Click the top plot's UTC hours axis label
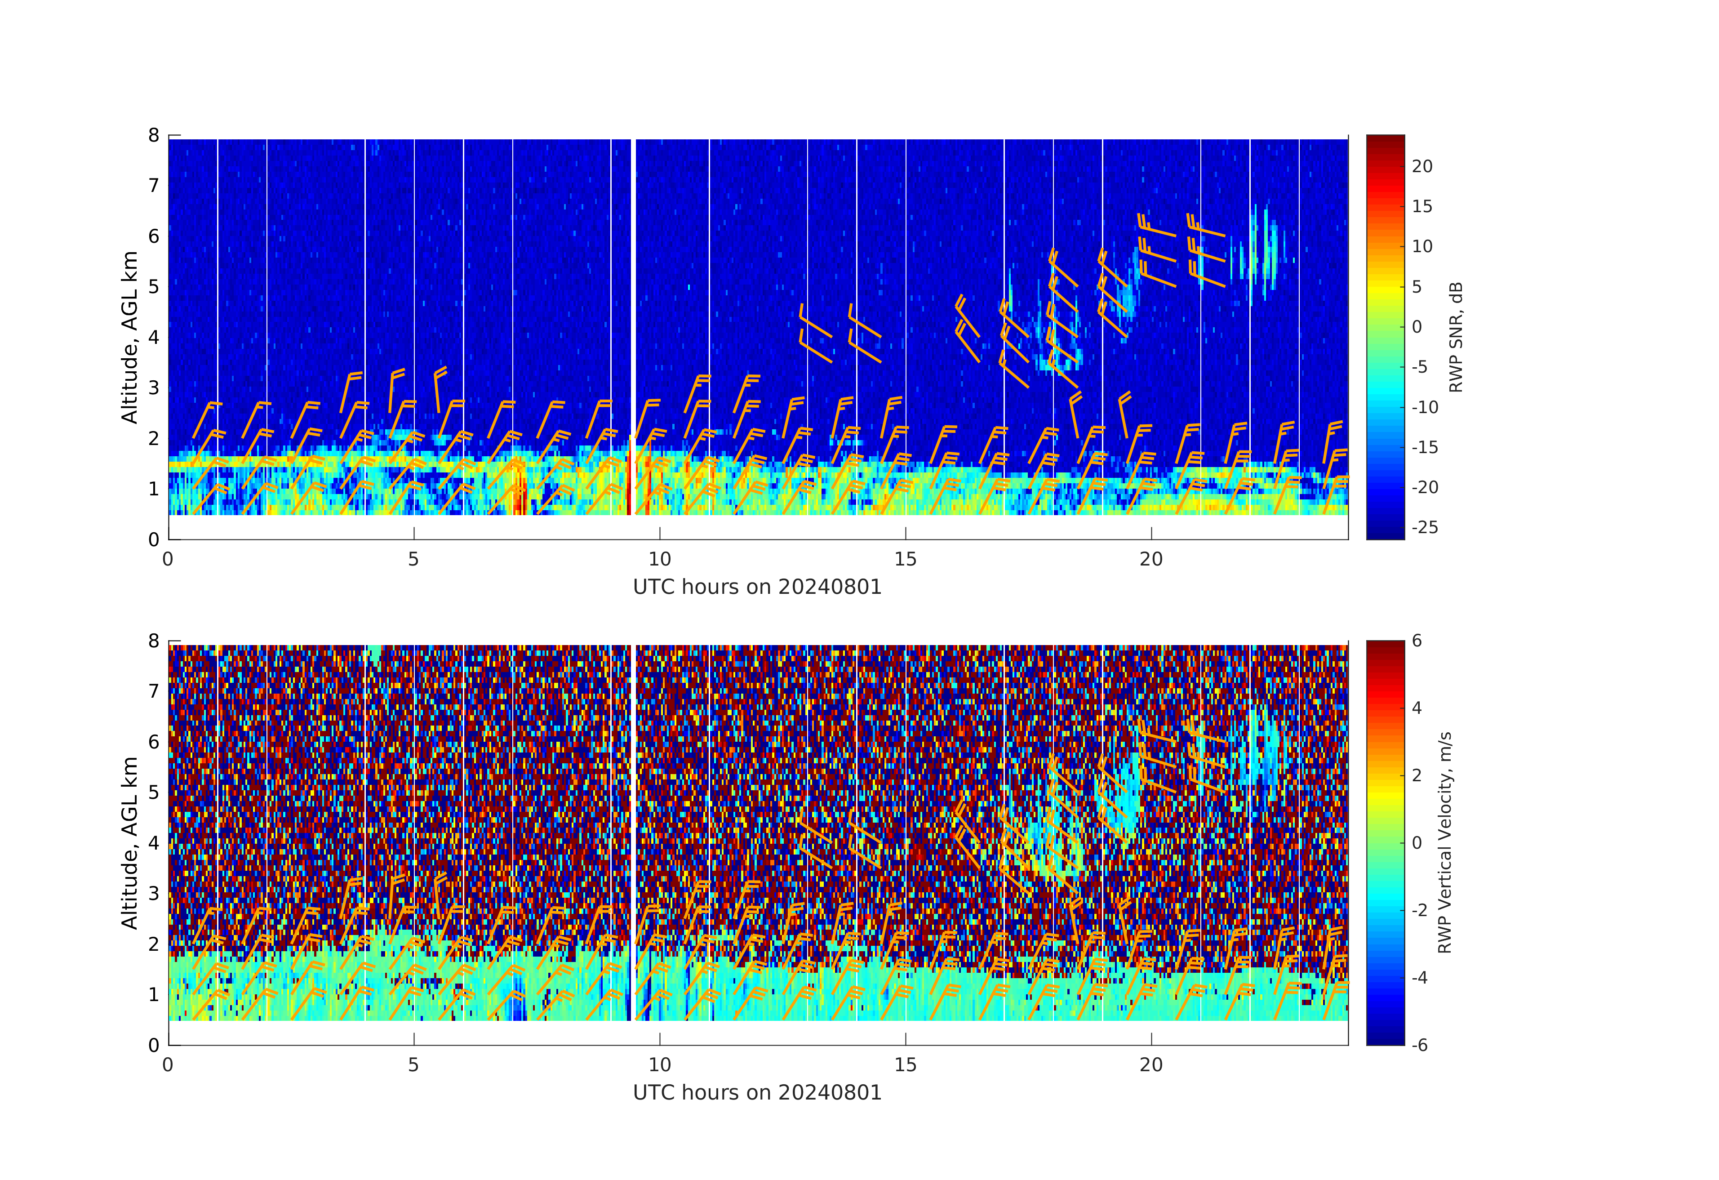The height and width of the screenshot is (1180, 1719). point(757,588)
